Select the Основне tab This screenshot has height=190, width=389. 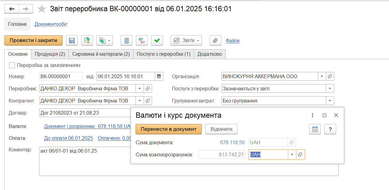(18, 54)
